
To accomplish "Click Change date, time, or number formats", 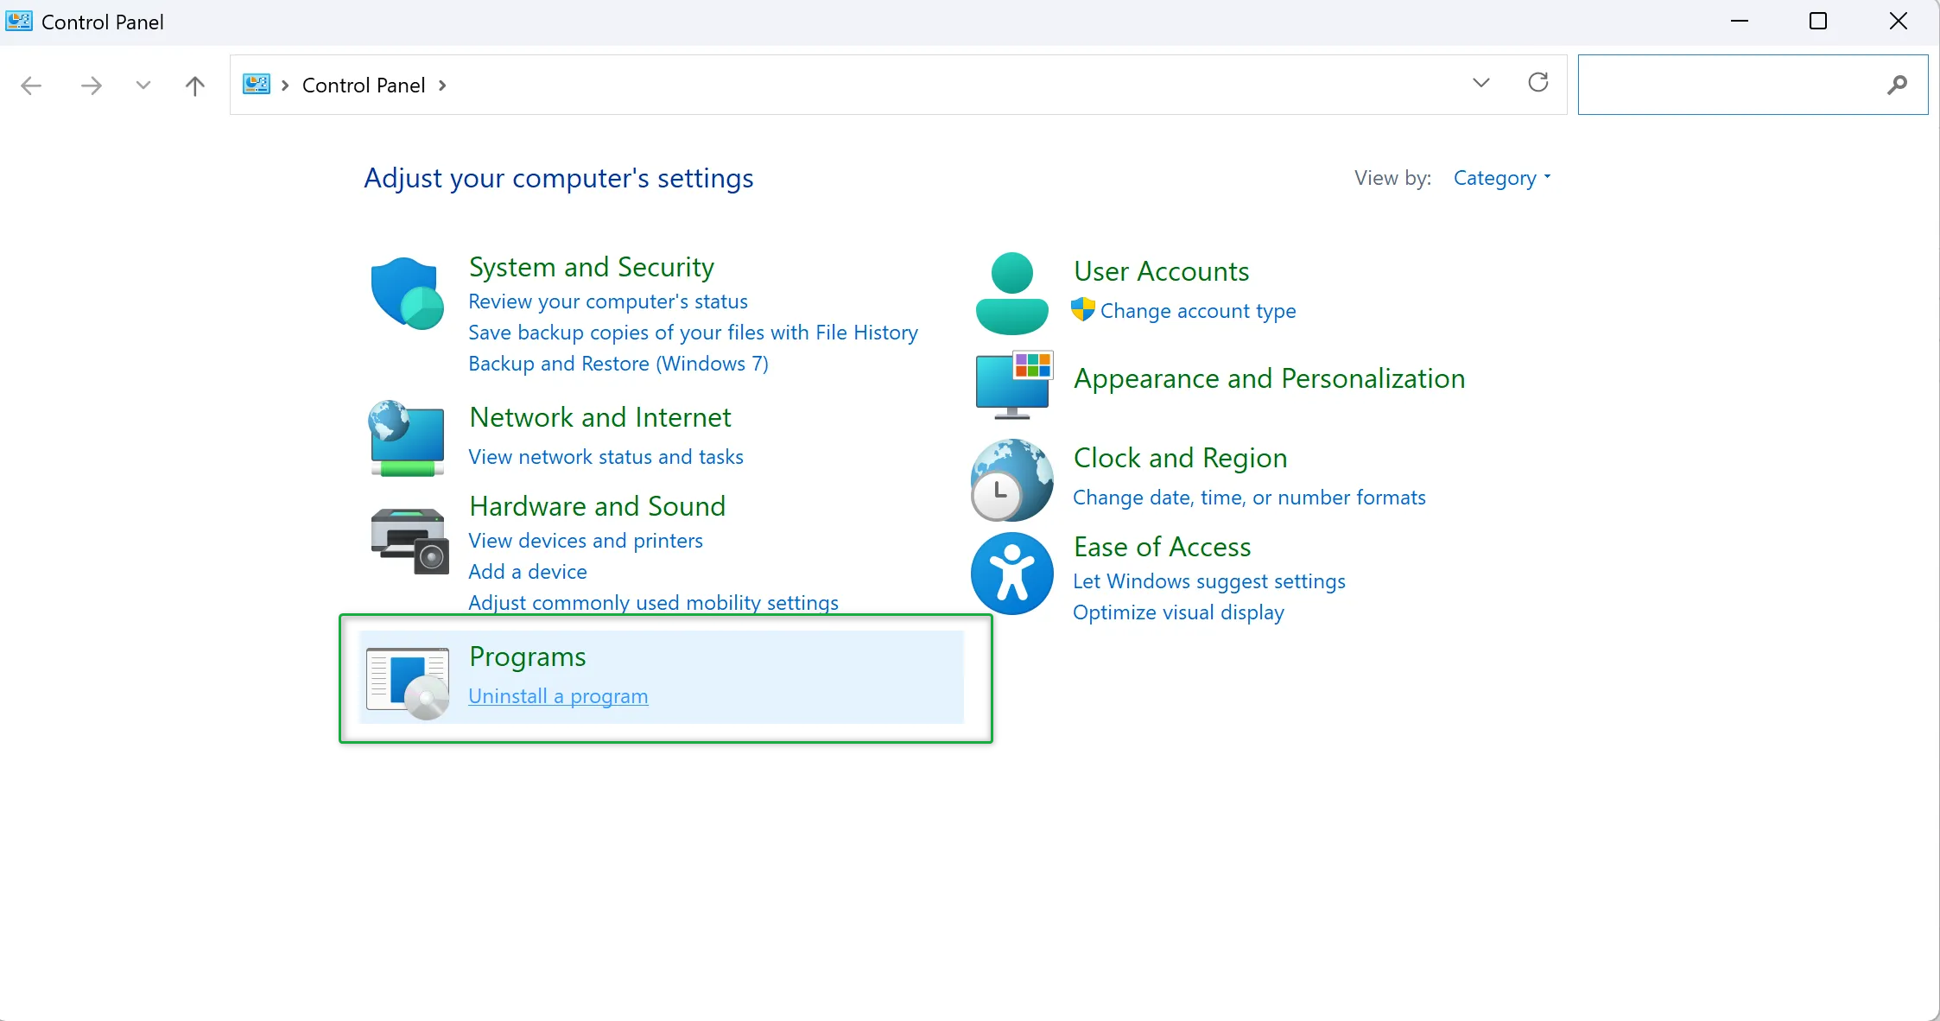I will coord(1249,498).
